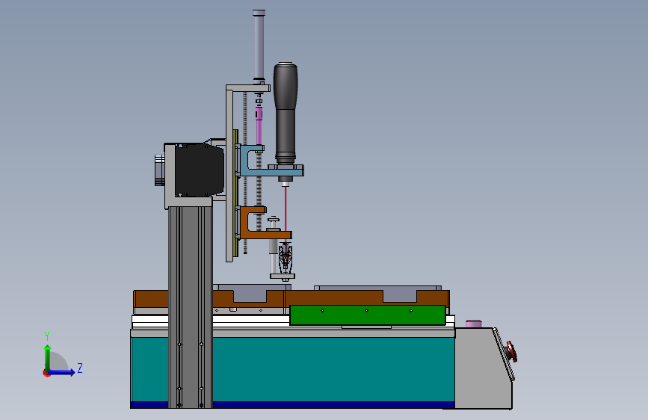Viewport: 648px width, 420px height.
Task: Pick the red screwdriver bit line
Action: pyautogui.click(x=286, y=214)
